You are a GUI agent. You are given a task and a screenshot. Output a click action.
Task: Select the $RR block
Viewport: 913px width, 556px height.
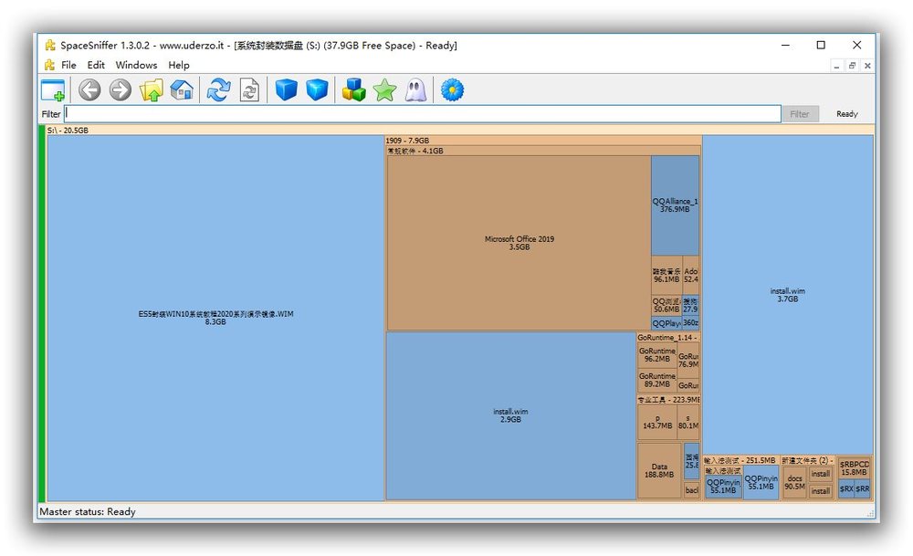pyautogui.click(x=863, y=489)
